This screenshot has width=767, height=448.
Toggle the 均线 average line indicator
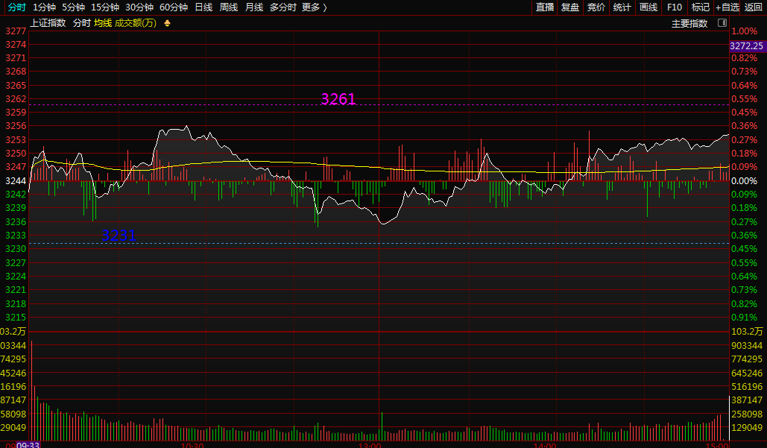click(103, 23)
